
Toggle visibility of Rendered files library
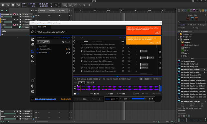pyautogui.click(x=38, y=49)
